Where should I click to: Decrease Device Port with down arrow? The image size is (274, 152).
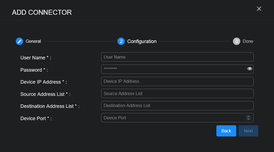[x=248, y=119]
